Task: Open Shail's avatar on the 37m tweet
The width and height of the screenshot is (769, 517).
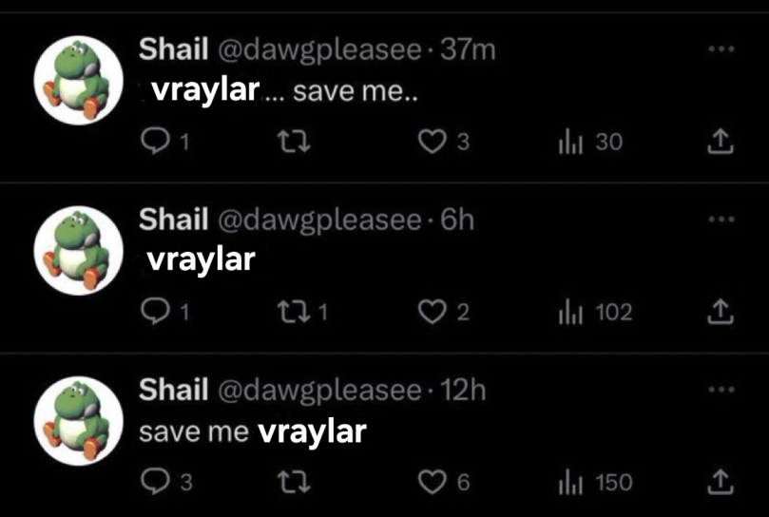Action: coord(79,80)
